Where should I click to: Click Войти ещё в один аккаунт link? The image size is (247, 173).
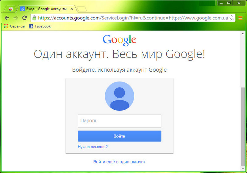coord(119,162)
